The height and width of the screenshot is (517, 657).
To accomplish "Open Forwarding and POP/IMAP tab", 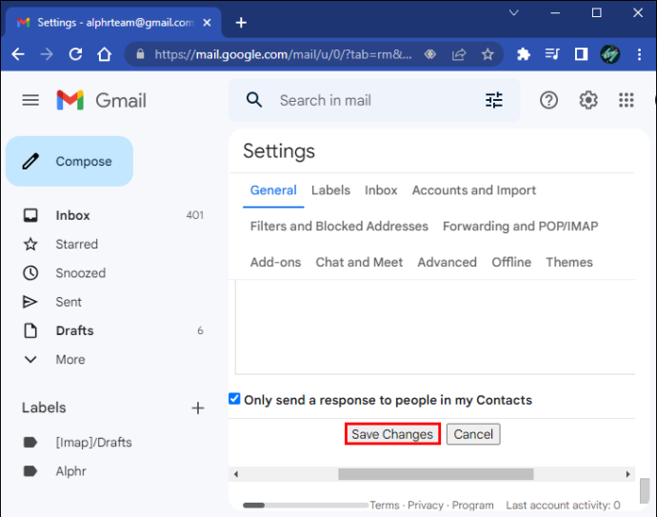I will coord(521,227).
